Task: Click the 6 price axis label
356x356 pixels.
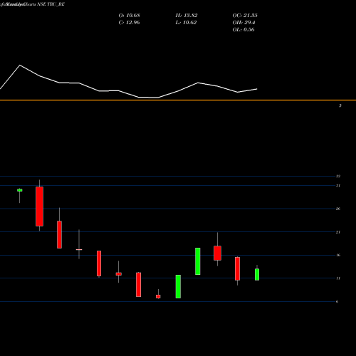Action: pyautogui.click(x=337, y=301)
